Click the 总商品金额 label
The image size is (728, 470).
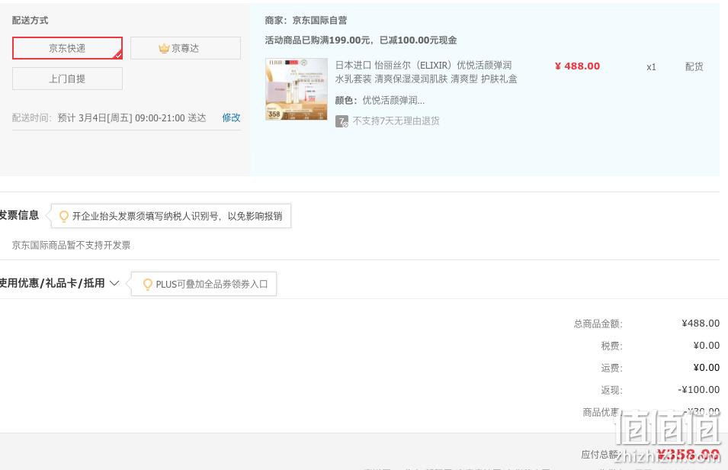tap(598, 324)
